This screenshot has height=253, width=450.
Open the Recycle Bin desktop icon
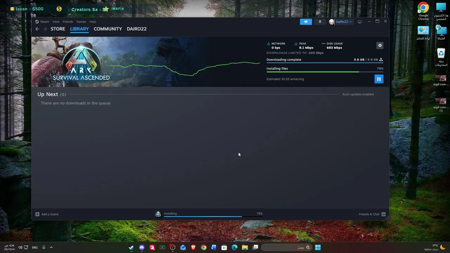click(441, 58)
